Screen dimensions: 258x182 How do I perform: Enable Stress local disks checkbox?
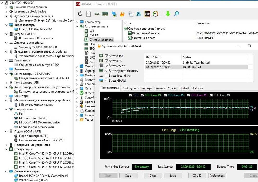tap(107, 76)
